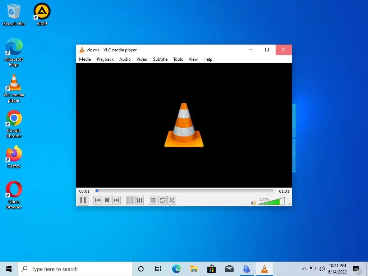Click VLC cone on the taskbar
This screenshot has height=276, width=368.
[264, 269]
